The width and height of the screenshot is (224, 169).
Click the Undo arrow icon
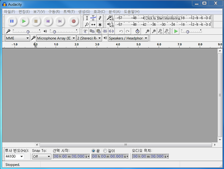tap(121, 31)
